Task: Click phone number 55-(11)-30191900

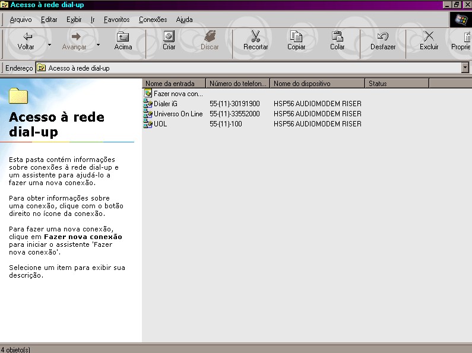Action: [x=235, y=104]
